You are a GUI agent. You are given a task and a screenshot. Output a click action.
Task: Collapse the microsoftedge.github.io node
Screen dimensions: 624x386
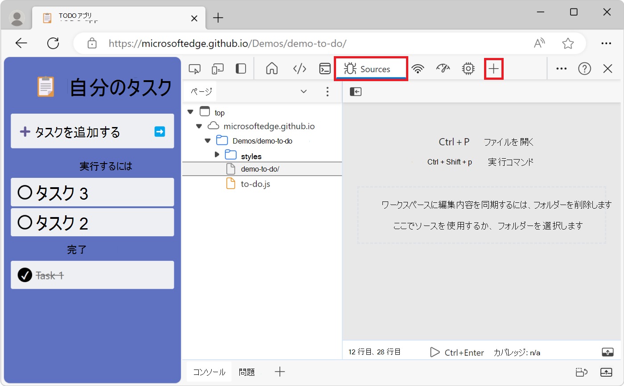click(x=199, y=126)
